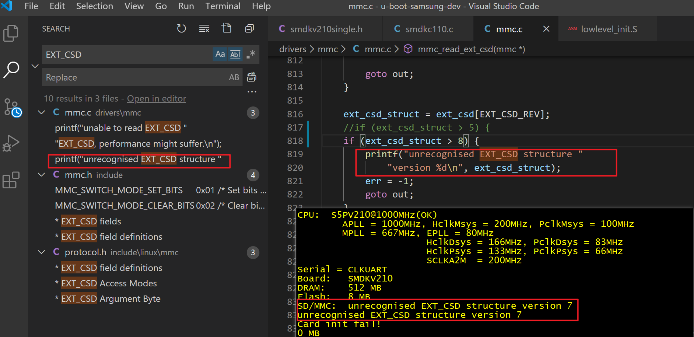Image resolution: width=694 pixels, height=337 pixels.
Task: Open protocol.h result 'EXT_CSD field definitions'
Action: click(108, 268)
